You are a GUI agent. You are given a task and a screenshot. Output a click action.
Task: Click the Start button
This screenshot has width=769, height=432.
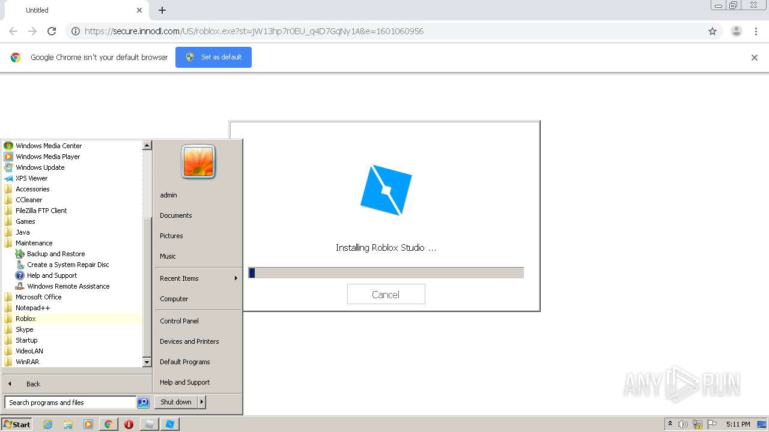coord(17,424)
